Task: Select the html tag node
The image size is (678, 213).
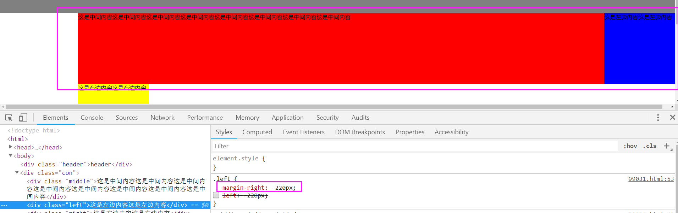Action: (17, 139)
